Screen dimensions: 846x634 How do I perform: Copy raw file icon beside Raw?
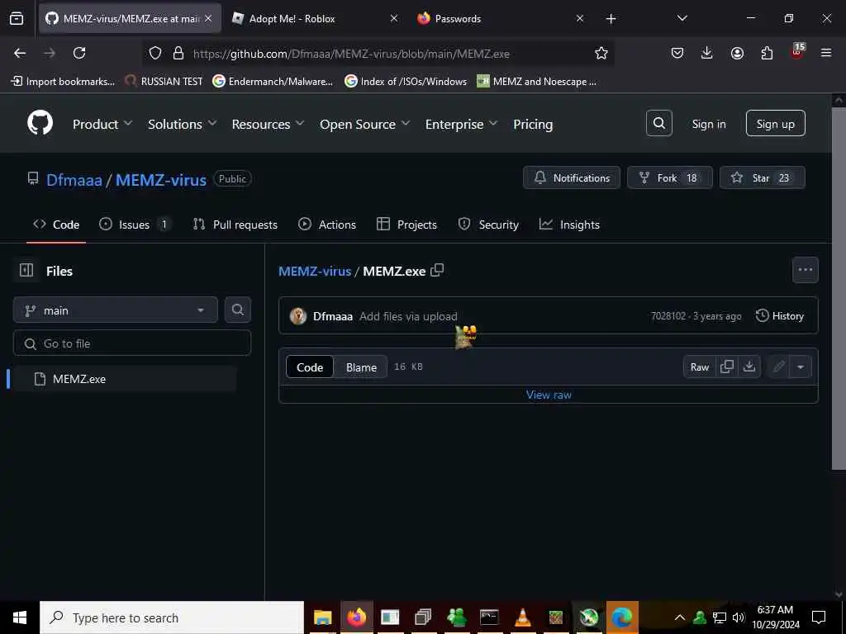[x=727, y=367]
